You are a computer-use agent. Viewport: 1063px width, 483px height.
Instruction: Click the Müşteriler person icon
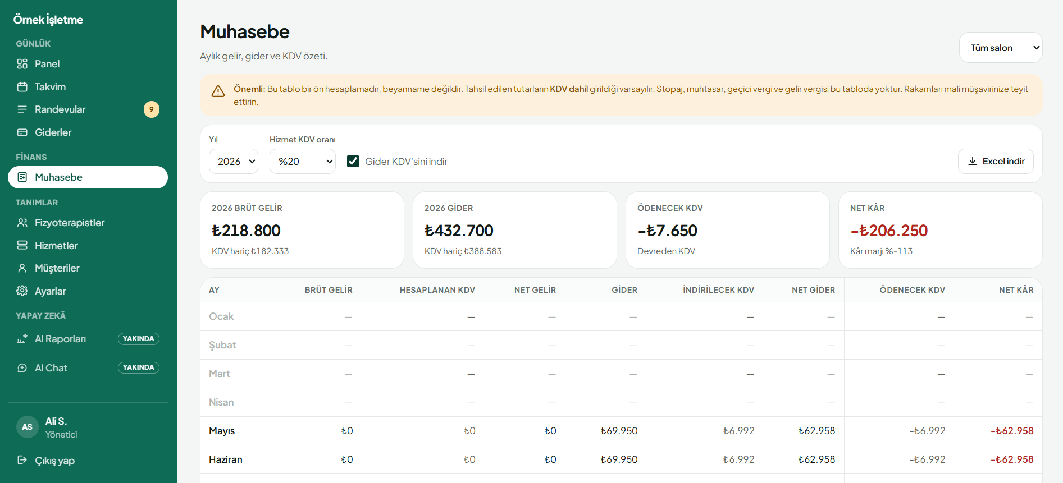(x=22, y=268)
